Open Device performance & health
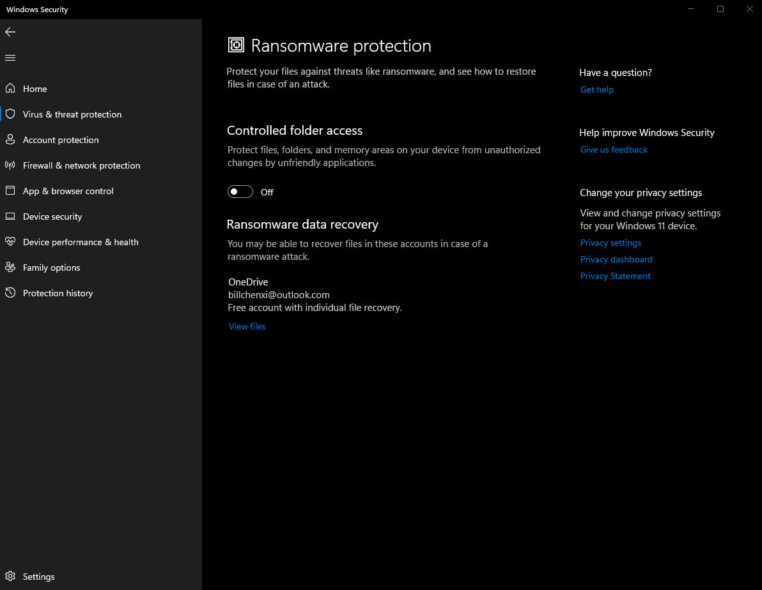 point(100,242)
